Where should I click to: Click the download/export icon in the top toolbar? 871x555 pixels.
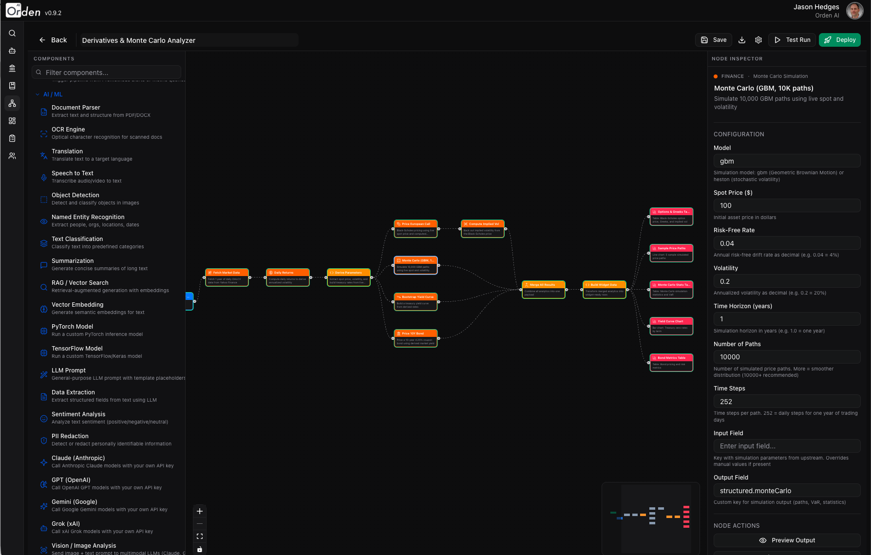(741, 40)
